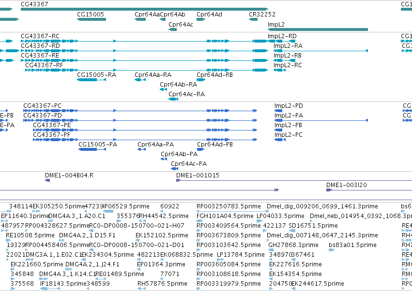Select protein CG43367-PF
This screenshot has height=291, width=412.
pyautogui.click(x=145, y=140)
